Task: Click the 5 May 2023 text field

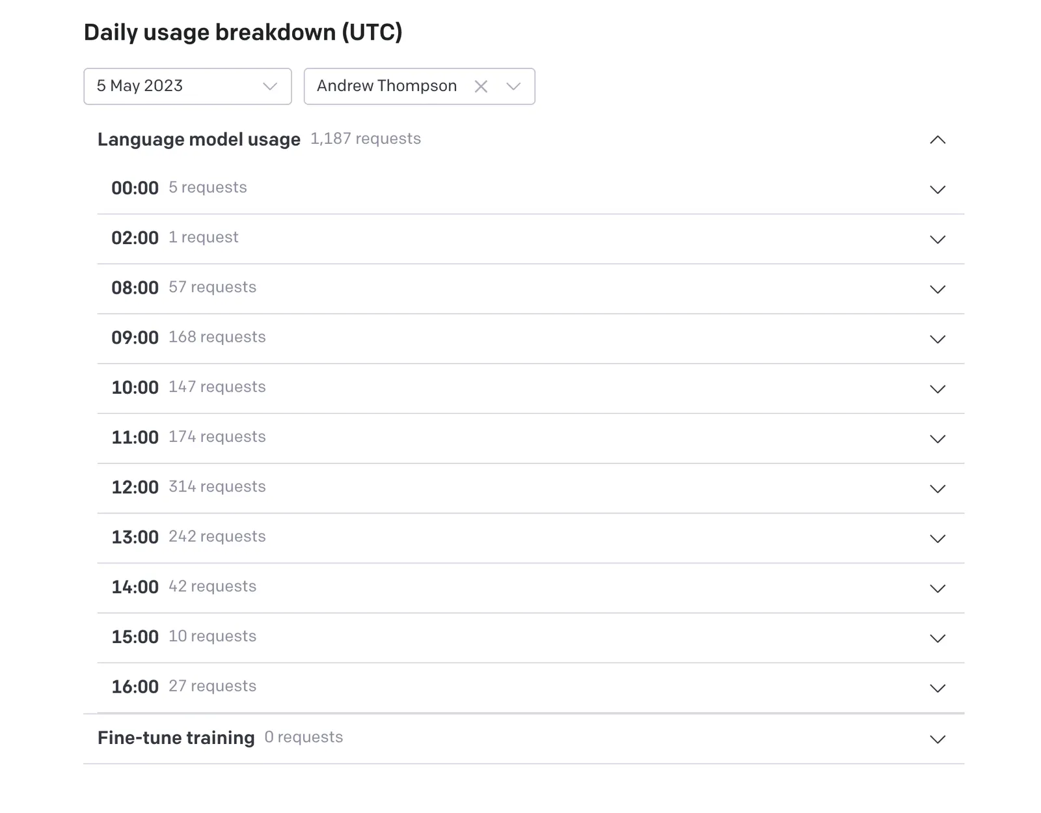Action: tap(140, 85)
